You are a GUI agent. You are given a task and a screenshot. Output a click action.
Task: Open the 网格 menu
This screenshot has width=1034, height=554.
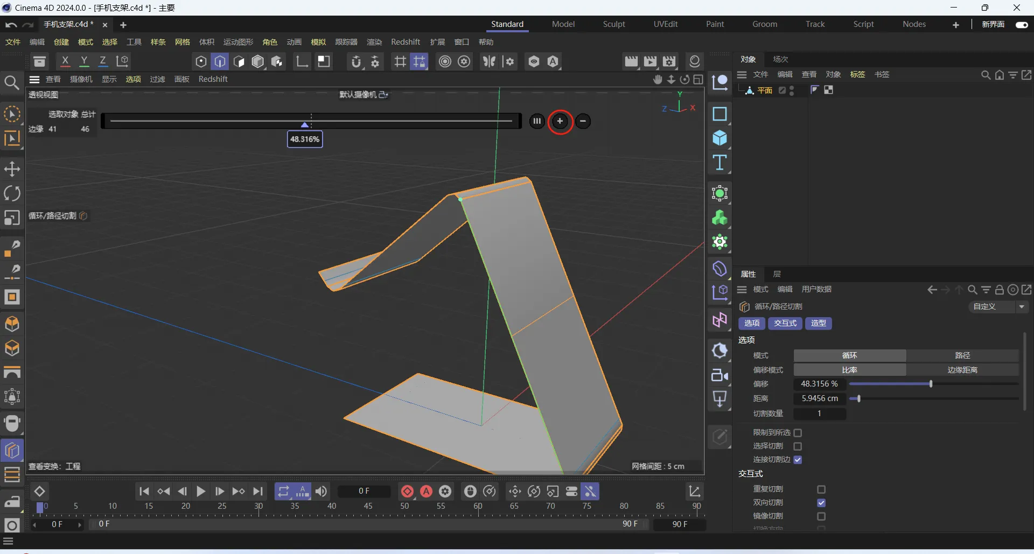tap(182, 42)
